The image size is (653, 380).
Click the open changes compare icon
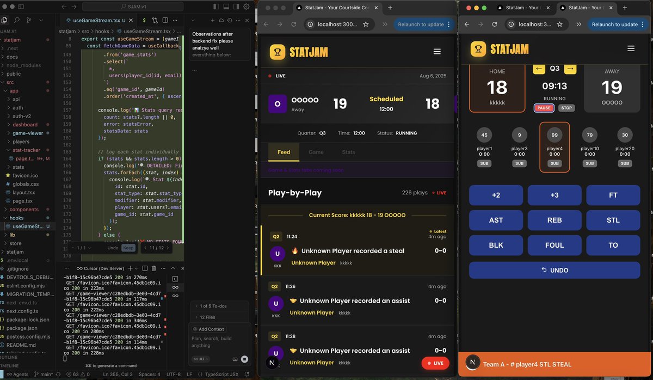click(x=155, y=20)
